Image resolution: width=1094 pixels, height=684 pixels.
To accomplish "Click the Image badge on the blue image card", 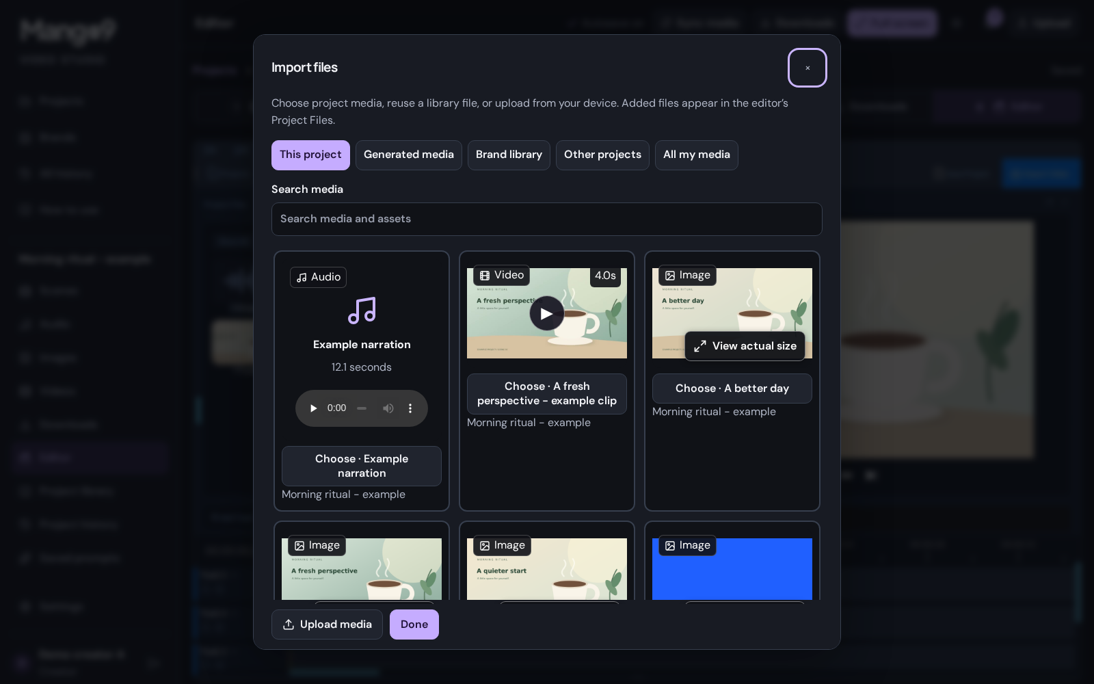I will 687,545.
